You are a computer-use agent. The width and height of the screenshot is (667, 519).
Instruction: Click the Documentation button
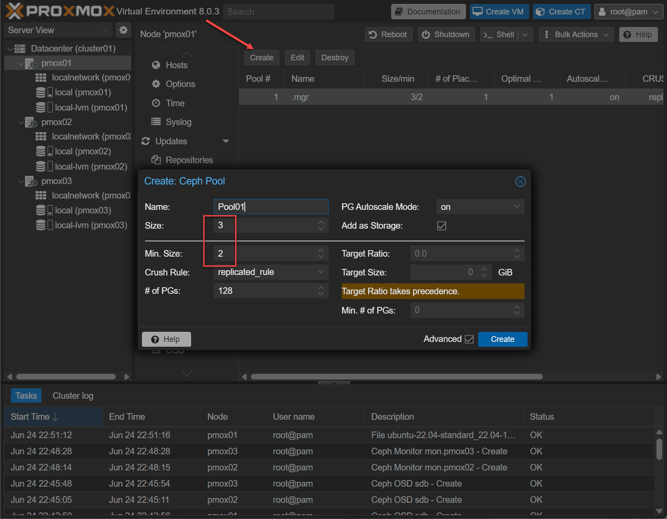(428, 12)
